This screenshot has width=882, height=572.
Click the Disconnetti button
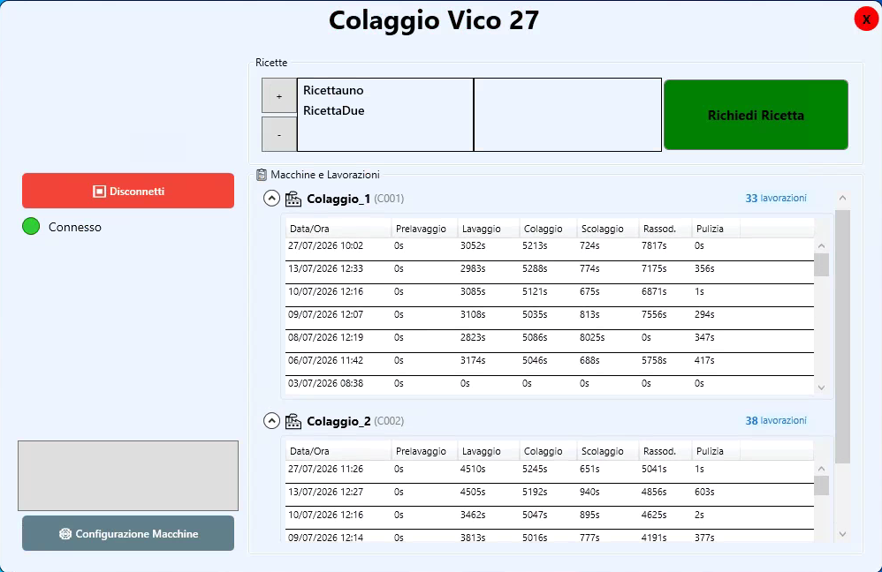click(128, 191)
